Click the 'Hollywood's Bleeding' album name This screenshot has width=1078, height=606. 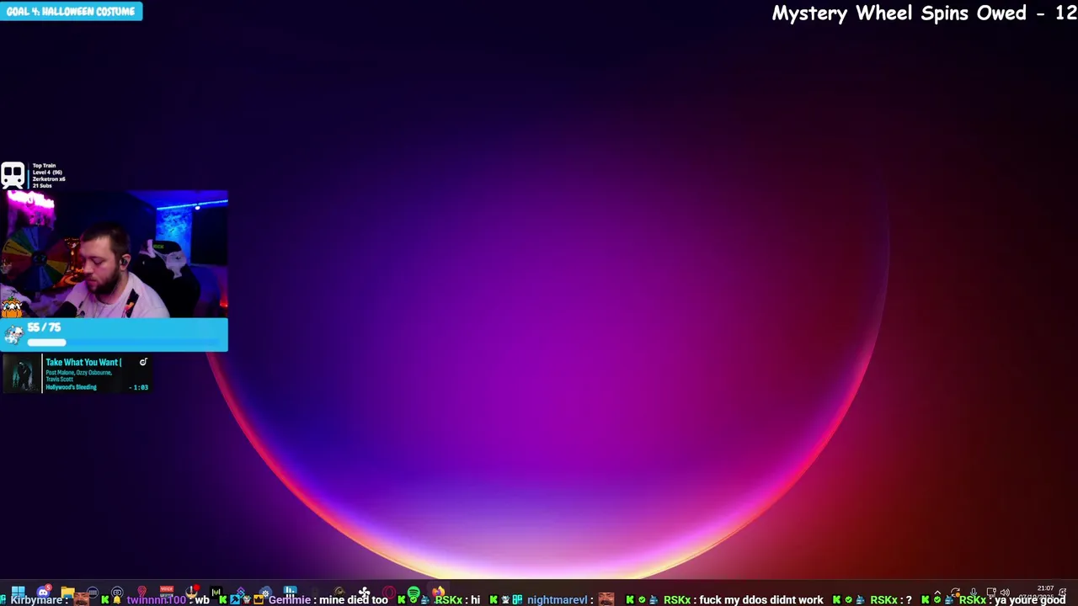pyautogui.click(x=71, y=387)
